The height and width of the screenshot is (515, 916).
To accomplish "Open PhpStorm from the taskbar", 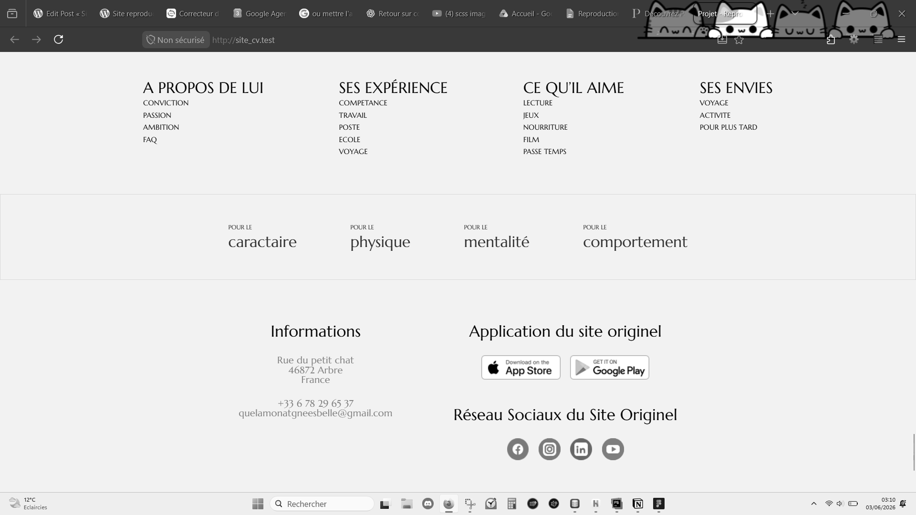I will (x=617, y=504).
